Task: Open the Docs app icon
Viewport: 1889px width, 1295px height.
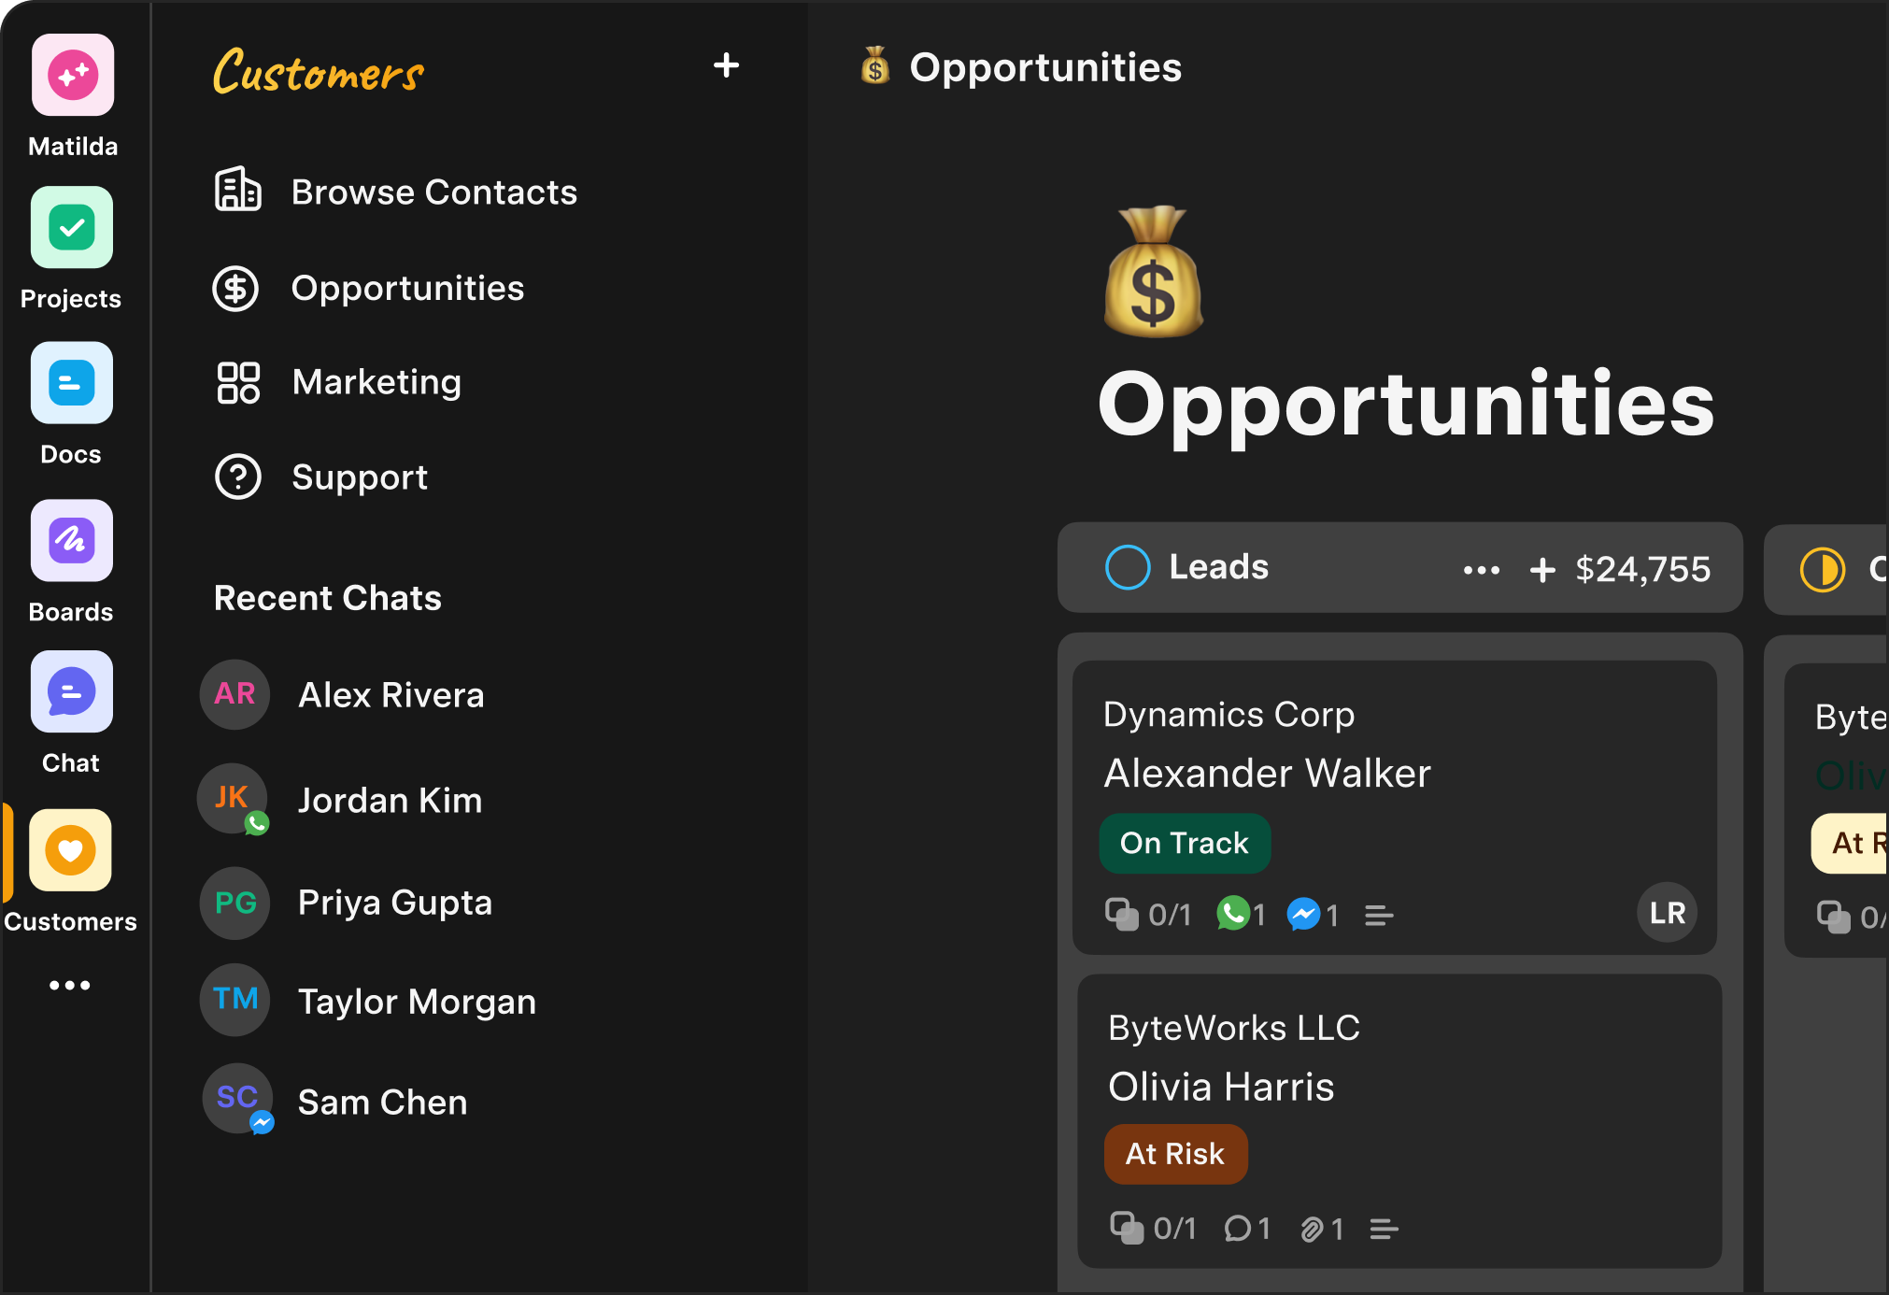Action: coord(72,383)
